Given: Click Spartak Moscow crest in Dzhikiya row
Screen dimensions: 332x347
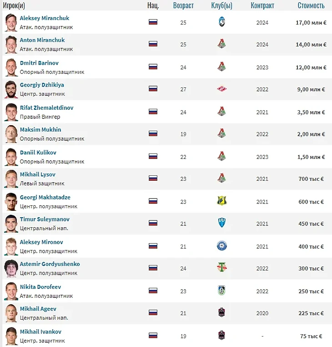Looking at the screenshot, I should click(x=221, y=89).
